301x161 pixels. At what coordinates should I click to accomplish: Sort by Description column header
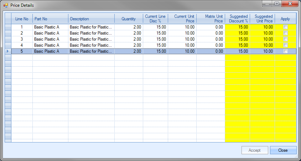pos(91,19)
